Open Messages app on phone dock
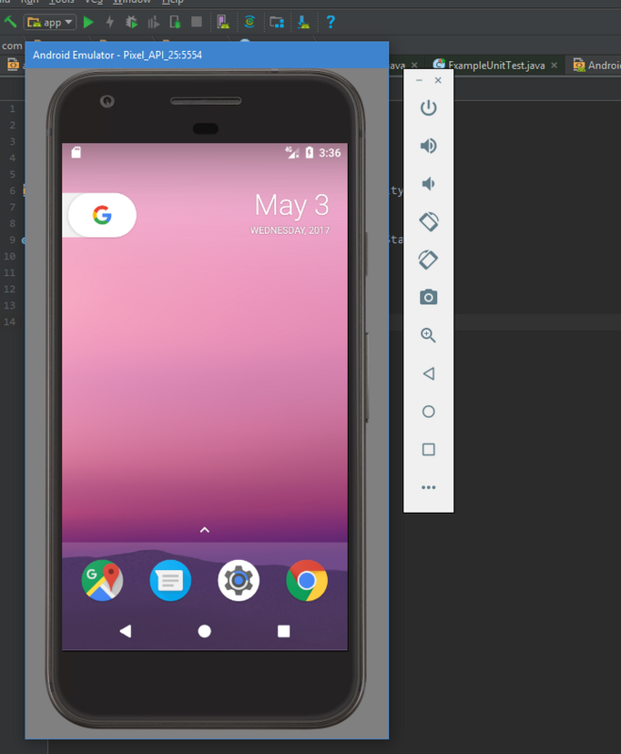This screenshot has height=754, width=621. pyautogui.click(x=171, y=581)
